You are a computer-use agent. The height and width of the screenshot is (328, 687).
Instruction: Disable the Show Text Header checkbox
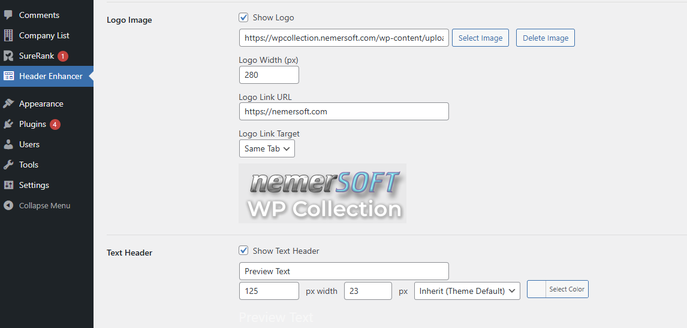tap(243, 251)
